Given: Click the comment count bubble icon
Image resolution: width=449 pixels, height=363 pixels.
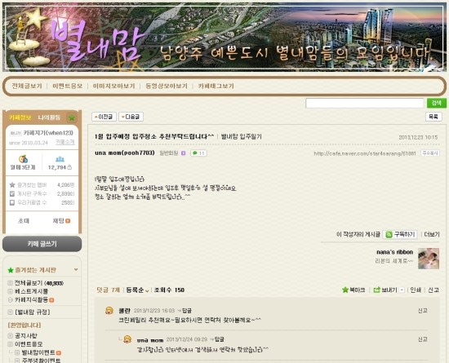Looking at the screenshot, I should click(198, 153).
